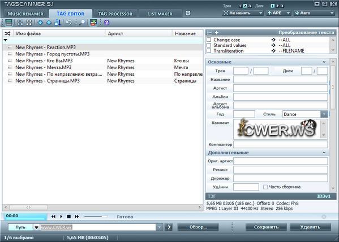339x242 pixels.
Task: Click the list icon in text transformation header
Action: [209, 33]
